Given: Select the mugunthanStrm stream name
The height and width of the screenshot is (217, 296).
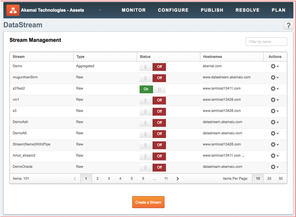Looking at the screenshot, I should 25,77.
